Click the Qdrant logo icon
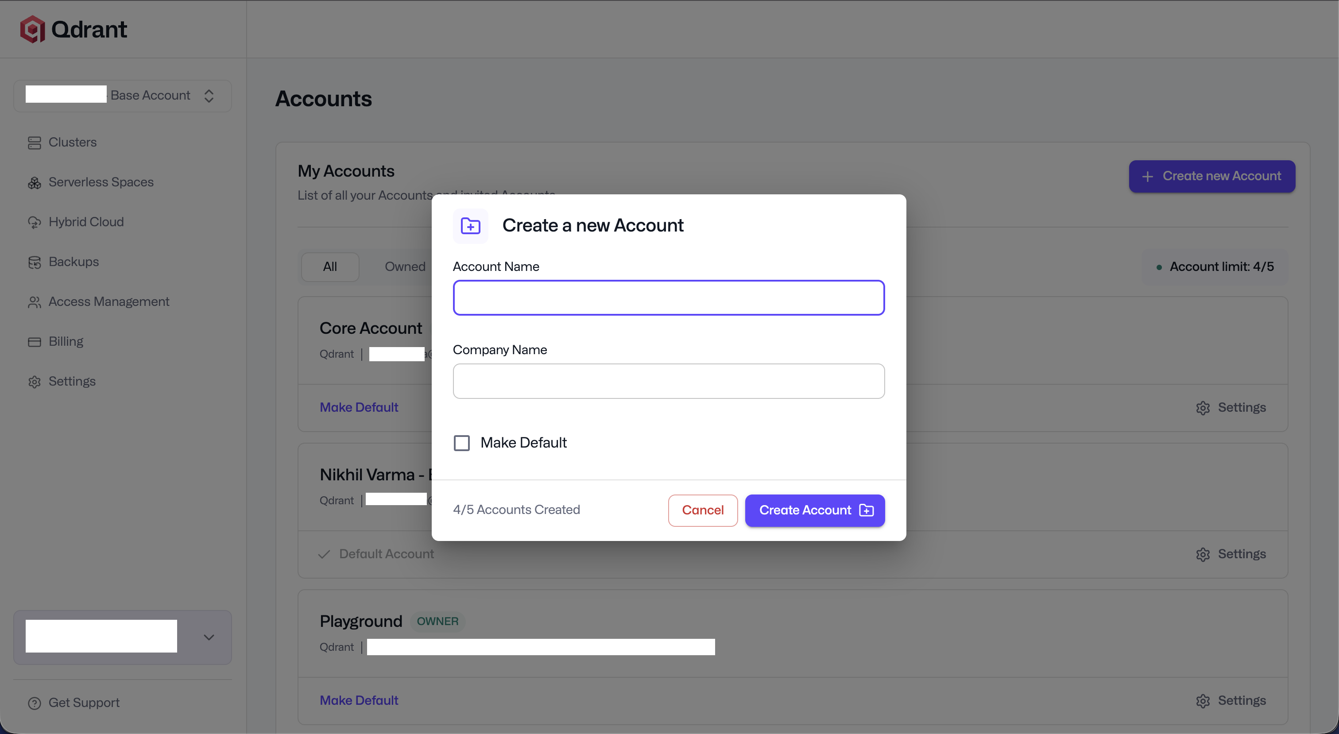Image resolution: width=1339 pixels, height=734 pixels. [32, 29]
